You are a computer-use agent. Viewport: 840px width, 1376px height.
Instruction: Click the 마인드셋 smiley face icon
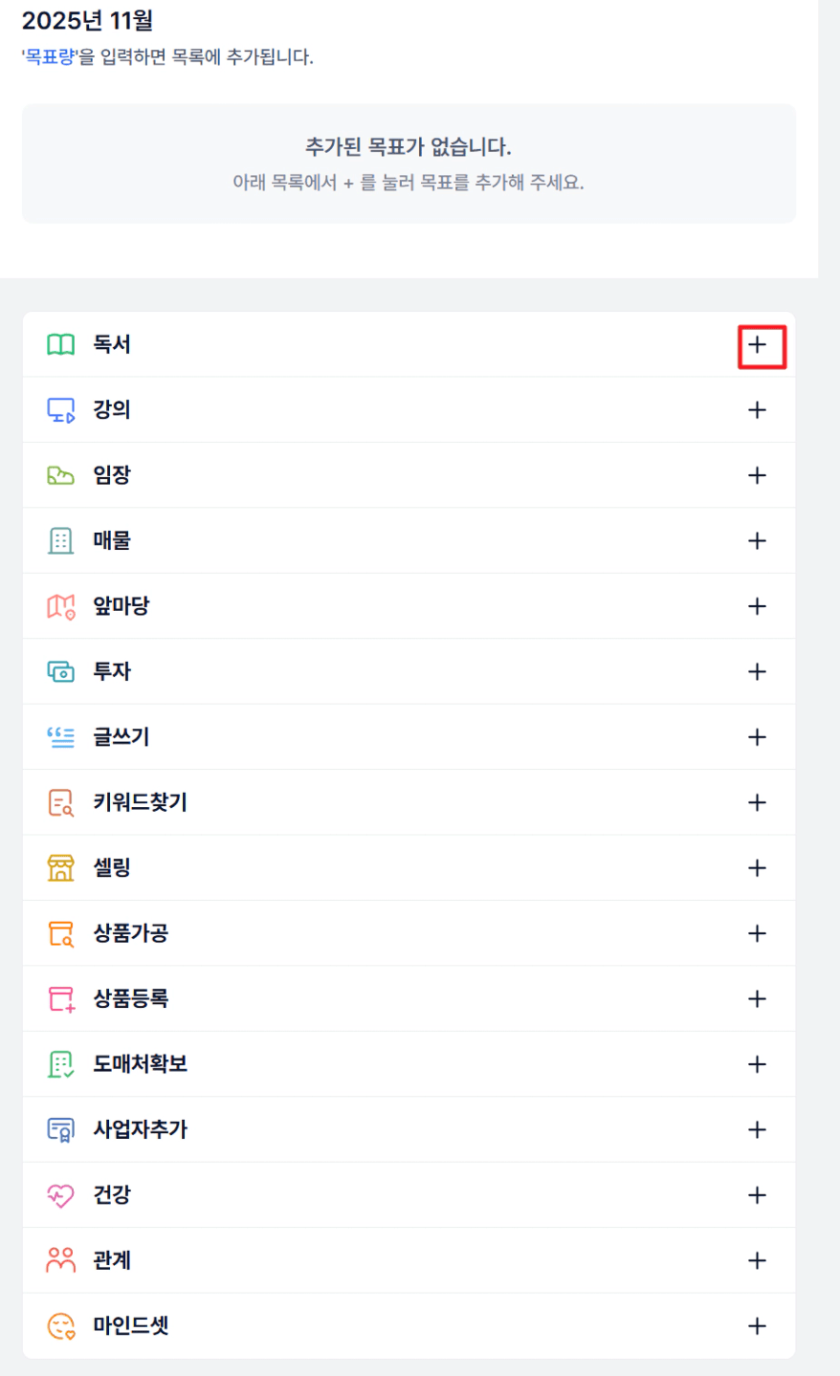coord(61,1326)
